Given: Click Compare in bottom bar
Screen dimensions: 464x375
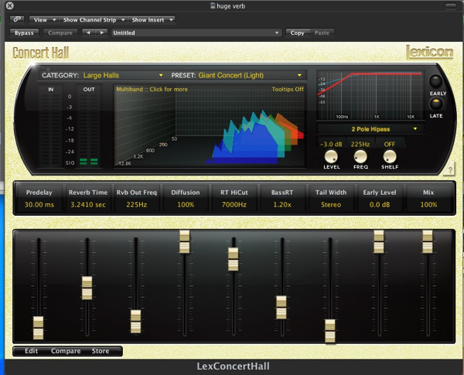Looking at the screenshot, I should point(66,351).
